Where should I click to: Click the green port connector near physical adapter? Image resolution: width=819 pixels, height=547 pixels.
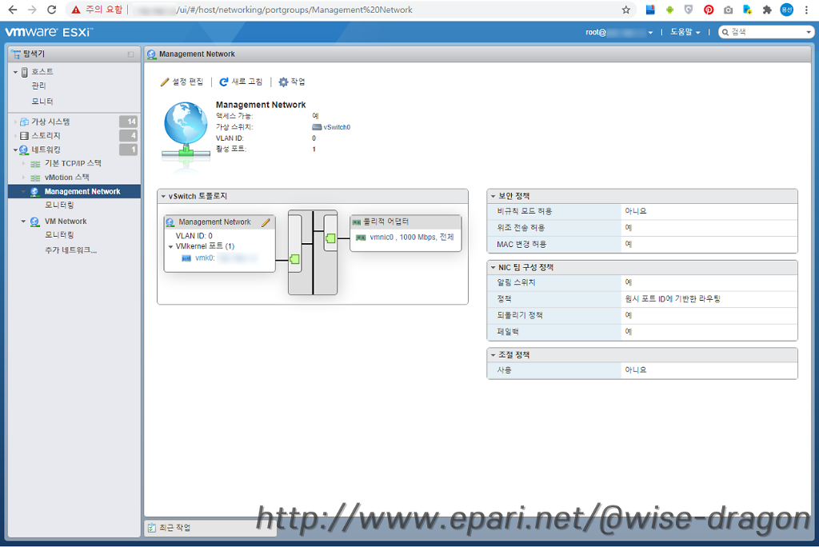(x=330, y=238)
